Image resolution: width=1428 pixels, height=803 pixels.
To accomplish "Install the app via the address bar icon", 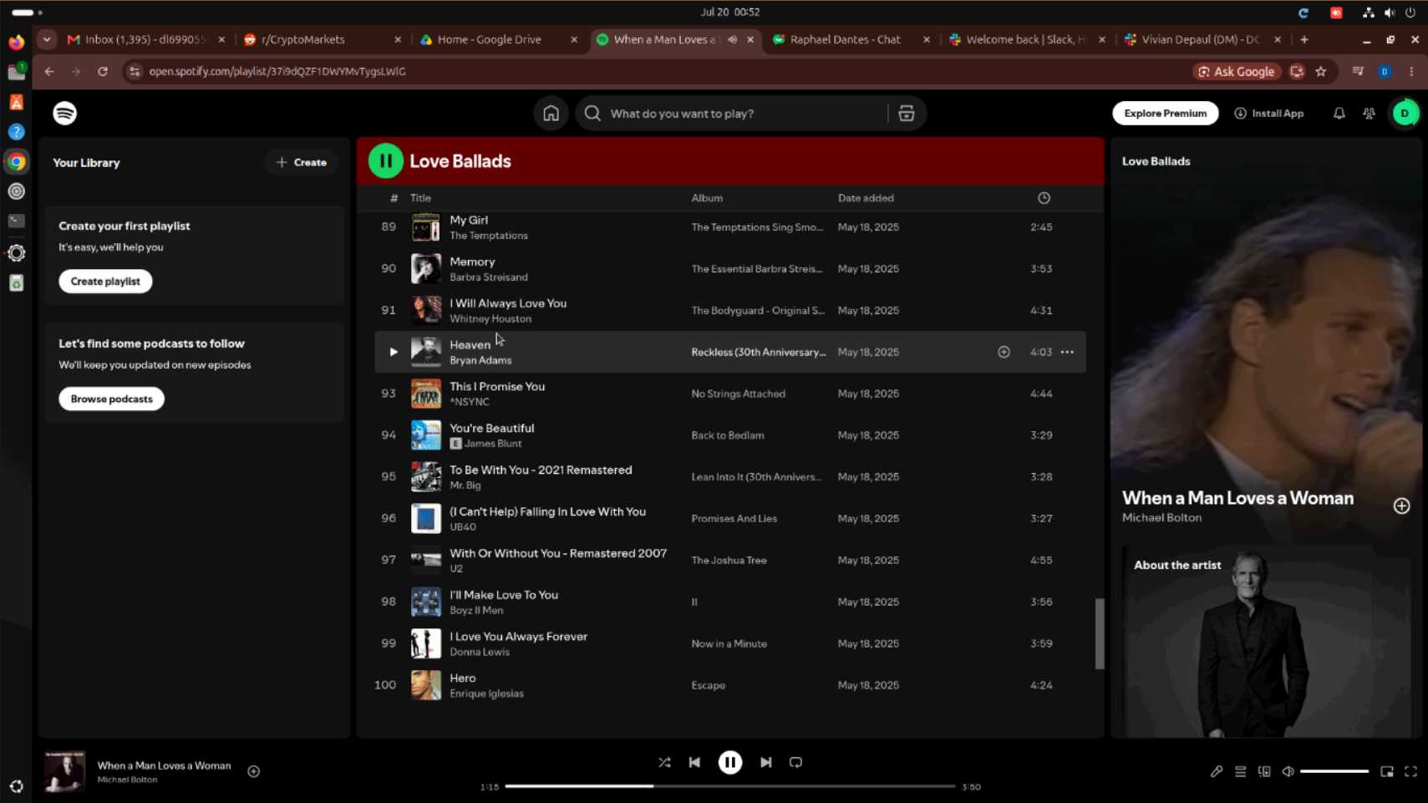I will click(1297, 72).
